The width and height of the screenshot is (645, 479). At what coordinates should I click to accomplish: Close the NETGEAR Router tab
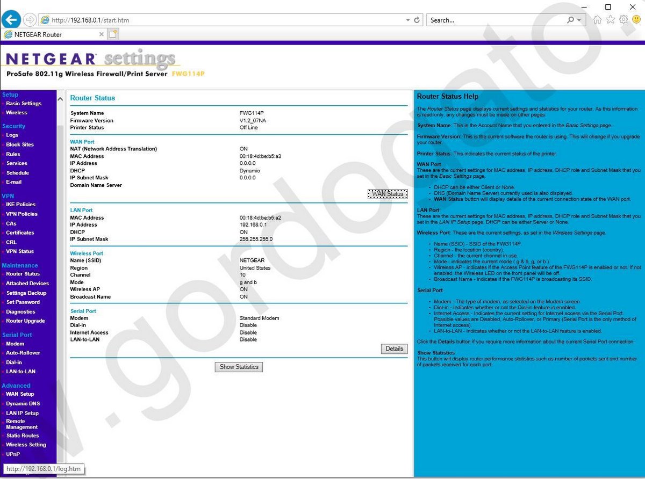coord(102,34)
